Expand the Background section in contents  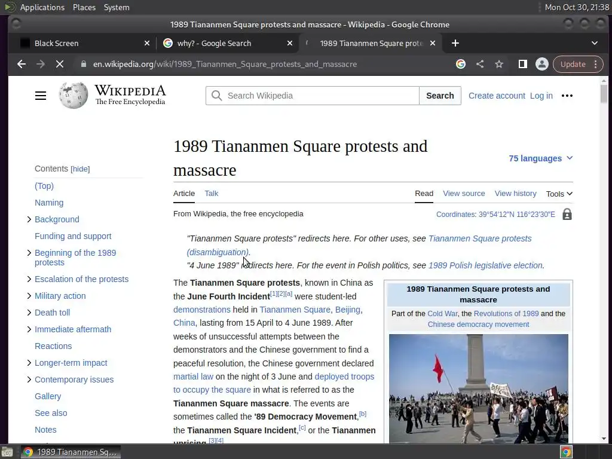[x=29, y=219]
